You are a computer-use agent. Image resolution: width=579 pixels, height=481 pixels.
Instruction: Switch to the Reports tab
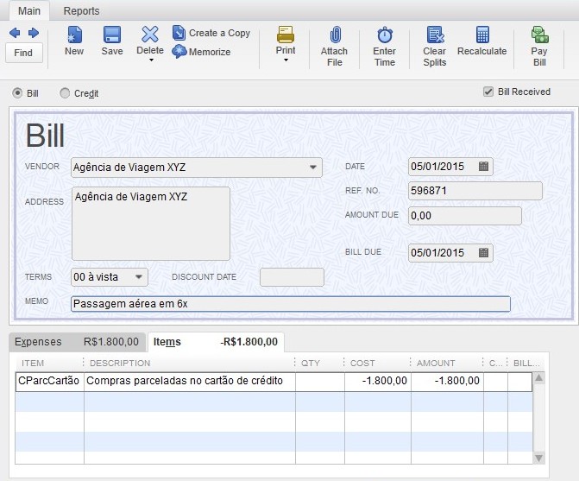[81, 11]
